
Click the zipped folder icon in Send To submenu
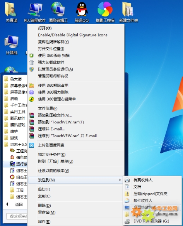(127, 194)
